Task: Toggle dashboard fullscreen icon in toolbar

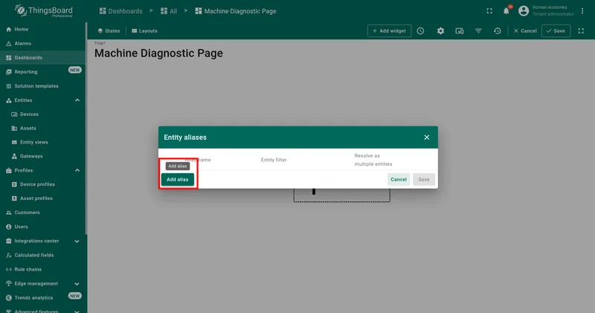Action: pyautogui.click(x=581, y=30)
